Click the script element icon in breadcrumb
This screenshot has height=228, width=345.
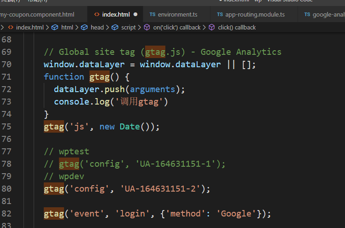[x=115, y=28]
